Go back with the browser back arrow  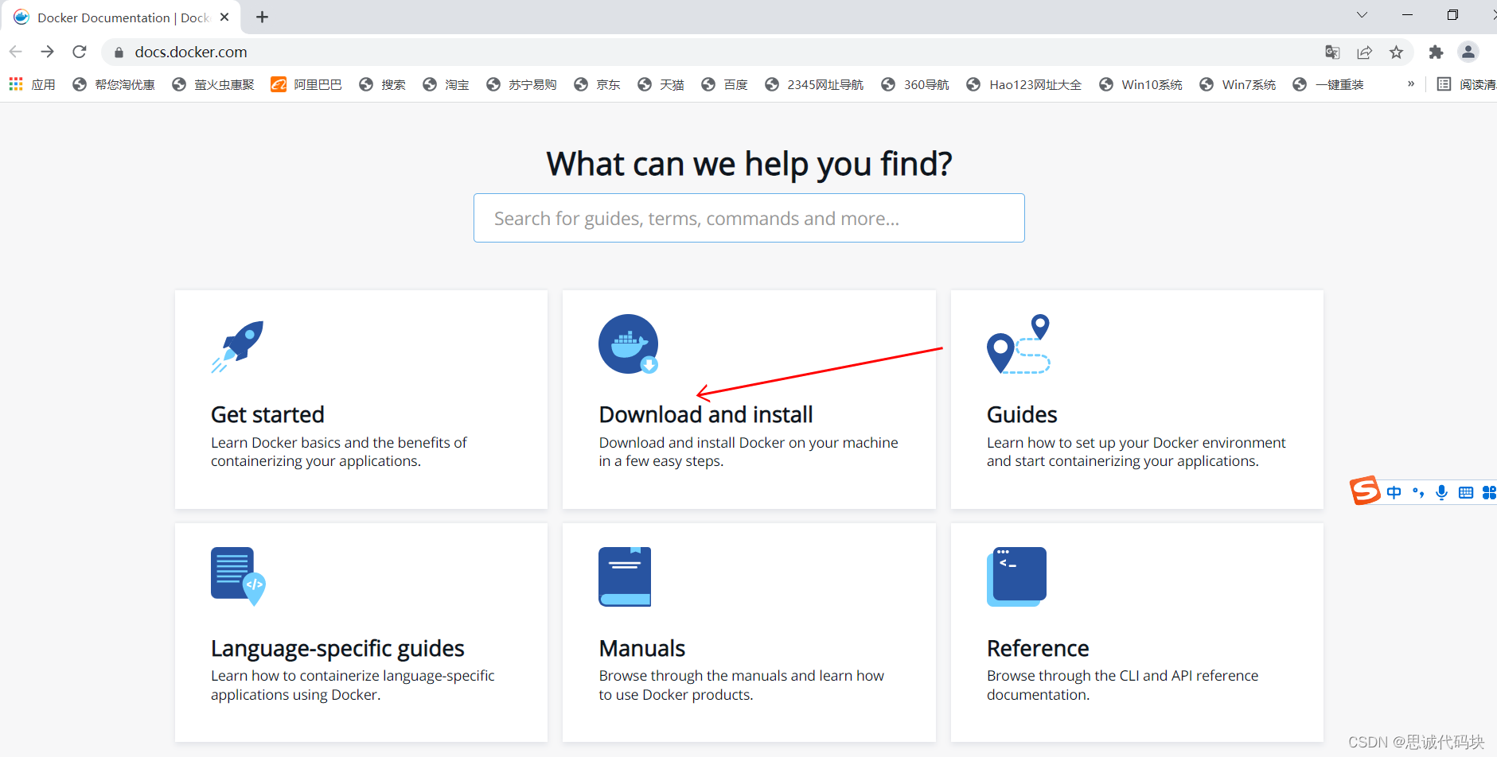pos(16,52)
